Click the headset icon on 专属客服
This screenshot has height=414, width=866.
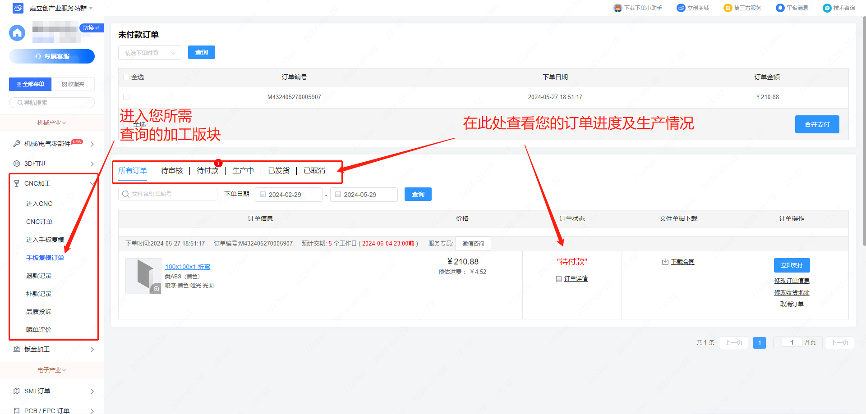[38, 56]
